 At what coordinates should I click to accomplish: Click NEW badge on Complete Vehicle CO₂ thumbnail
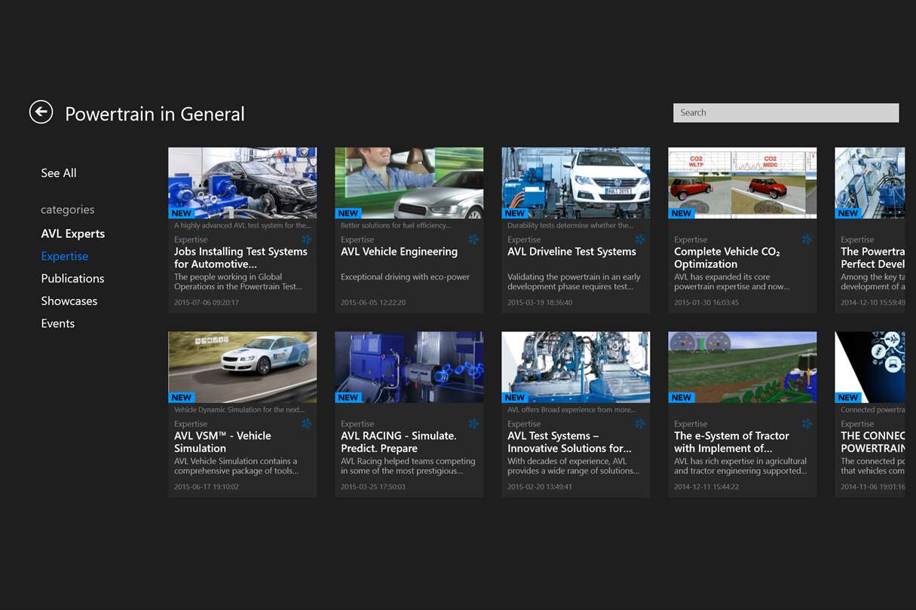pyautogui.click(x=682, y=213)
